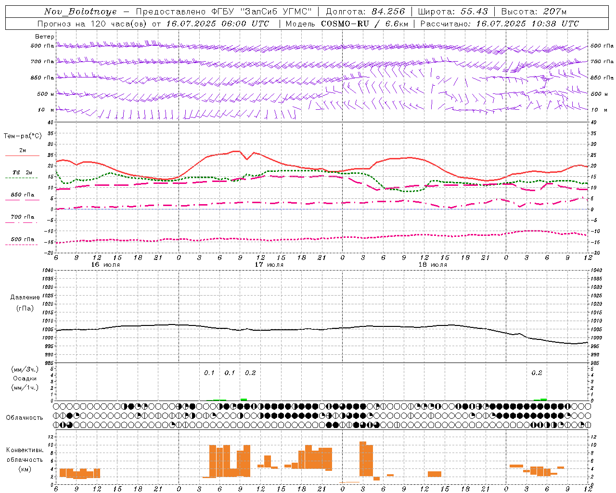The image size is (616, 493).
Task: Click the 'Модель COSMO-RU / 6.6км' text
Action: 347,24
